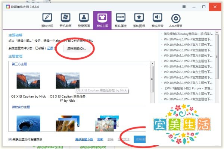Open 微软商城ChinaJoy嘉年华 news item
The image size is (224, 149).
click(188, 34)
